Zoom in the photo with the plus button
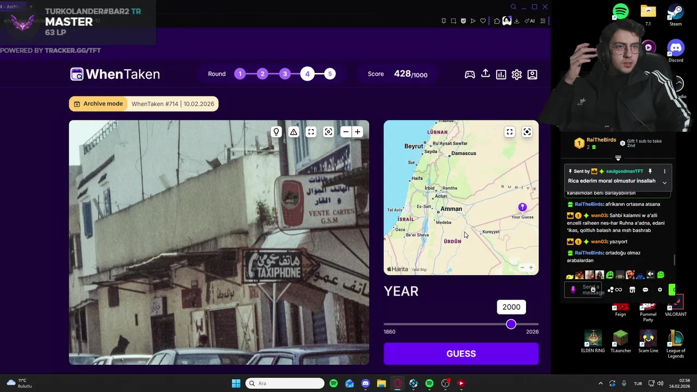The image size is (697, 392). (358, 132)
